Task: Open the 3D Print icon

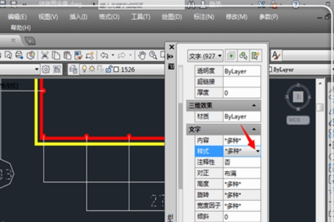Action: (x=31, y=56)
